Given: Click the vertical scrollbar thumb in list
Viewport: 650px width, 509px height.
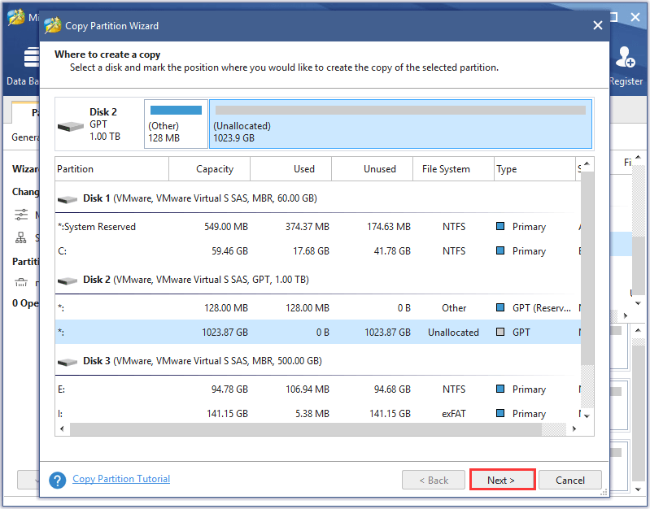Looking at the screenshot, I should [x=587, y=268].
